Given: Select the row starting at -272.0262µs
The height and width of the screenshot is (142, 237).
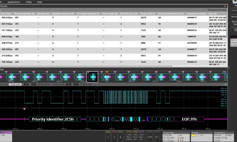Looking at the screenshot, I should click(113, 57).
